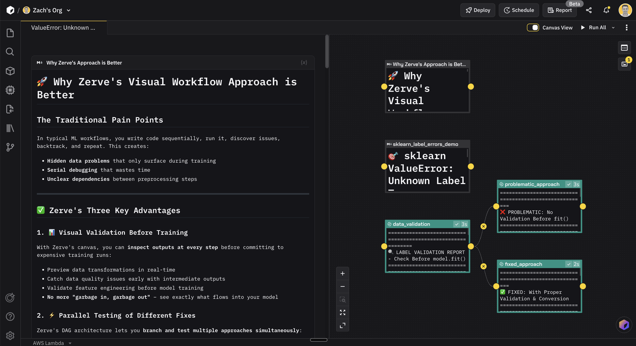Image resolution: width=636 pixels, height=346 pixels.
Task: Open the notifications bell
Action: coord(606,10)
